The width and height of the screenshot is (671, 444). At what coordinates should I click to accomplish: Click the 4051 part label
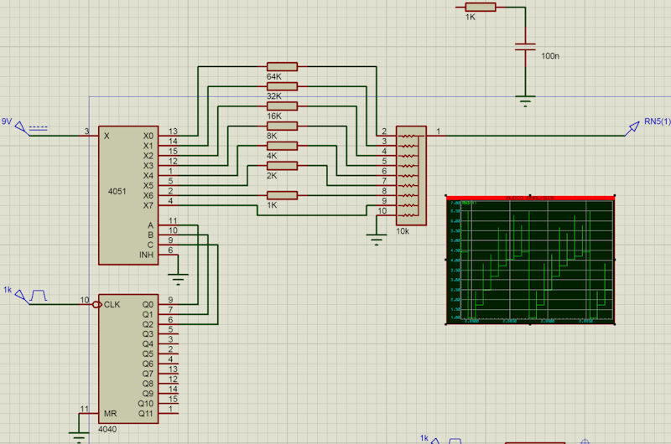[x=117, y=192]
